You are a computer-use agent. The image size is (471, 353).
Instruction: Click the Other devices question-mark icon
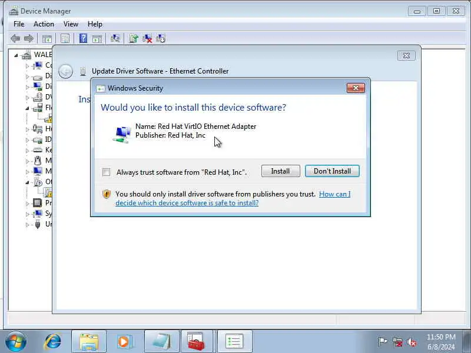coord(38,182)
